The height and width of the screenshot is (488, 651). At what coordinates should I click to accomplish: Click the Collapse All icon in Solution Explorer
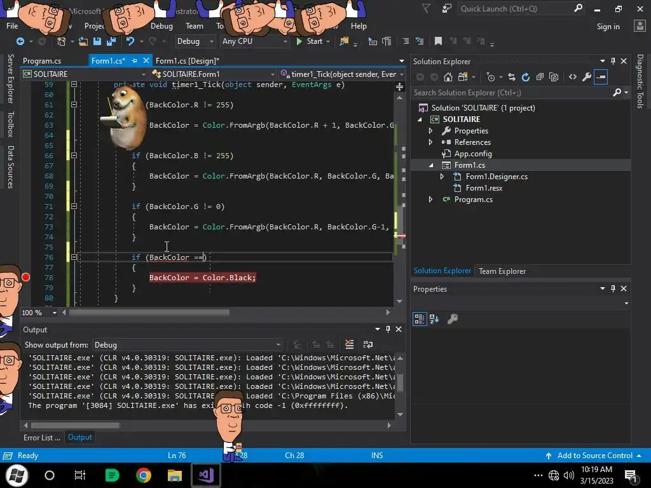click(x=540, y=77)
